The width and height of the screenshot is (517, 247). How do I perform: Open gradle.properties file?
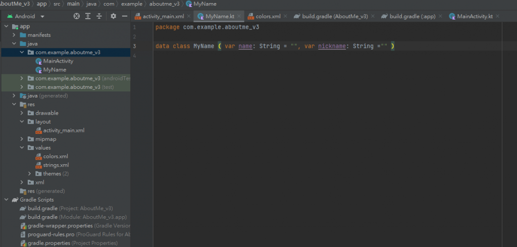pos(73,243)
